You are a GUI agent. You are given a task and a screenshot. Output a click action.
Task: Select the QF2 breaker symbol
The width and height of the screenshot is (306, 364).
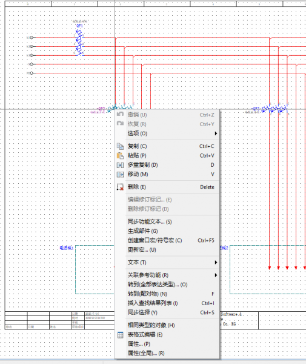120,108
